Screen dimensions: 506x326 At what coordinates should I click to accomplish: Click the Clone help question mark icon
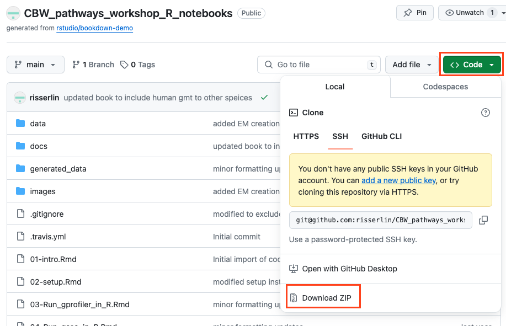coord(486,113)
